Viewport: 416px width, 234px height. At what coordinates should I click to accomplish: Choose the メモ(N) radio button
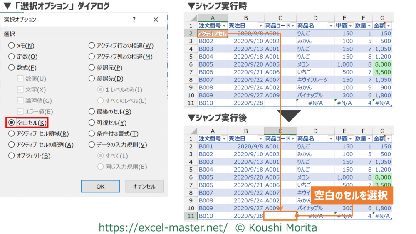coord(12,46)
